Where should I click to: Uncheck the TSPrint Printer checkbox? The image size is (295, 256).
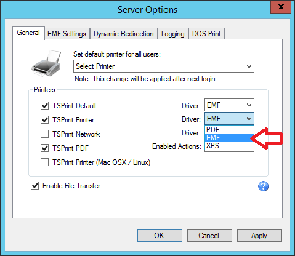click(44, 119)
